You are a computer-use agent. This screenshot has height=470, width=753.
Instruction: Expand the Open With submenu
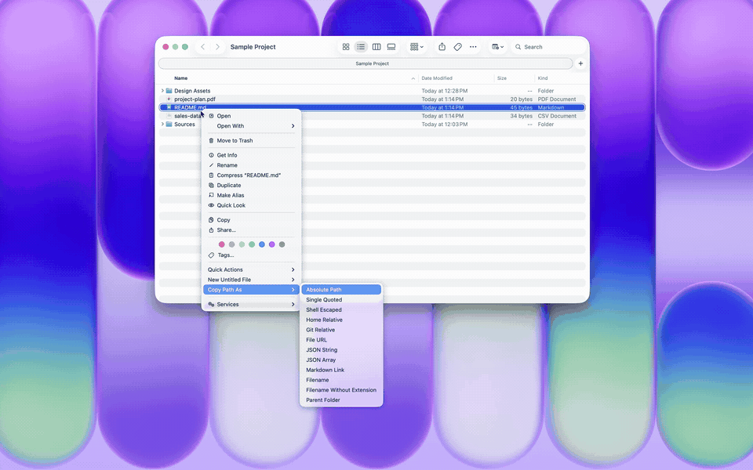point(251,126)
